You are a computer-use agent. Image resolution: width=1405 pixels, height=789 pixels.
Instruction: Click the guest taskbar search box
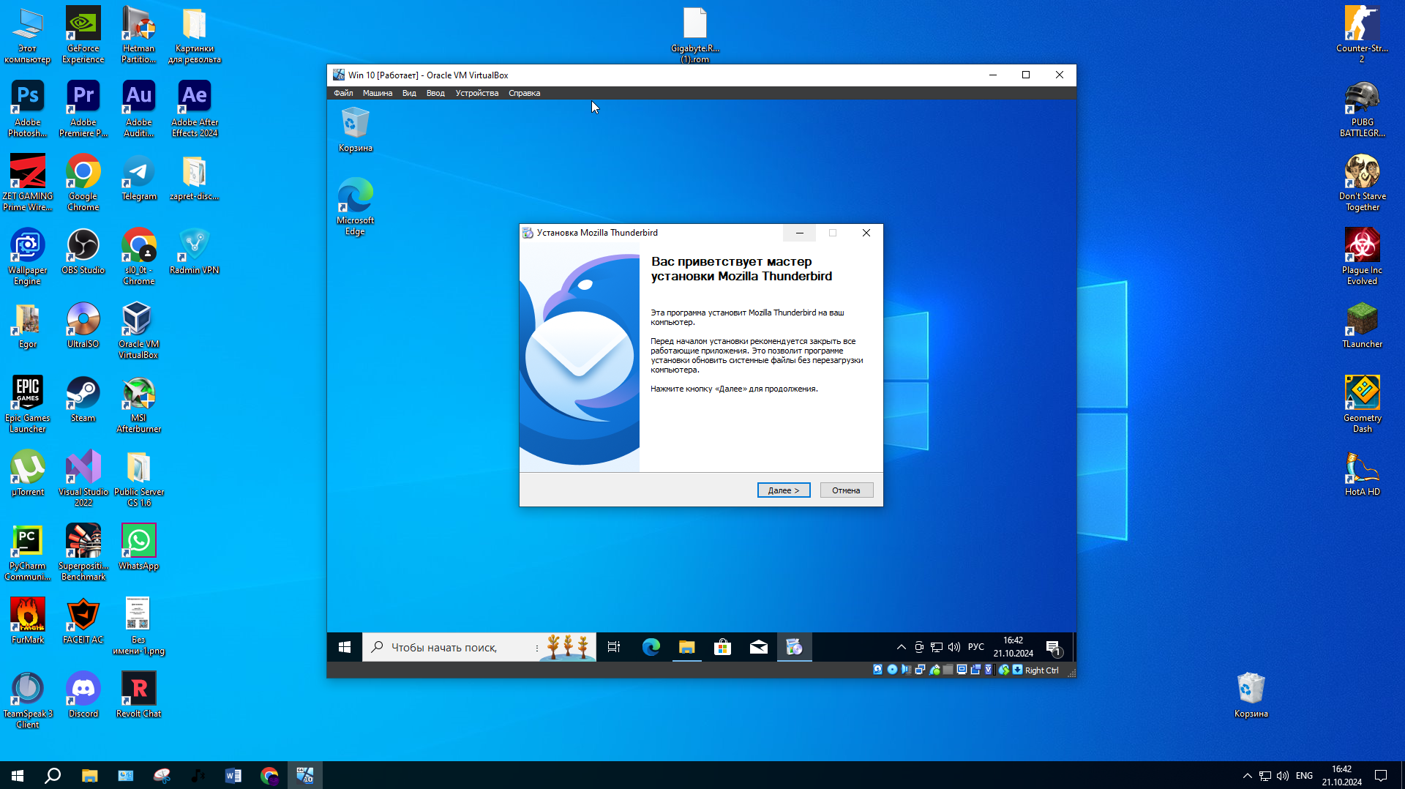[x=479, y=647]
